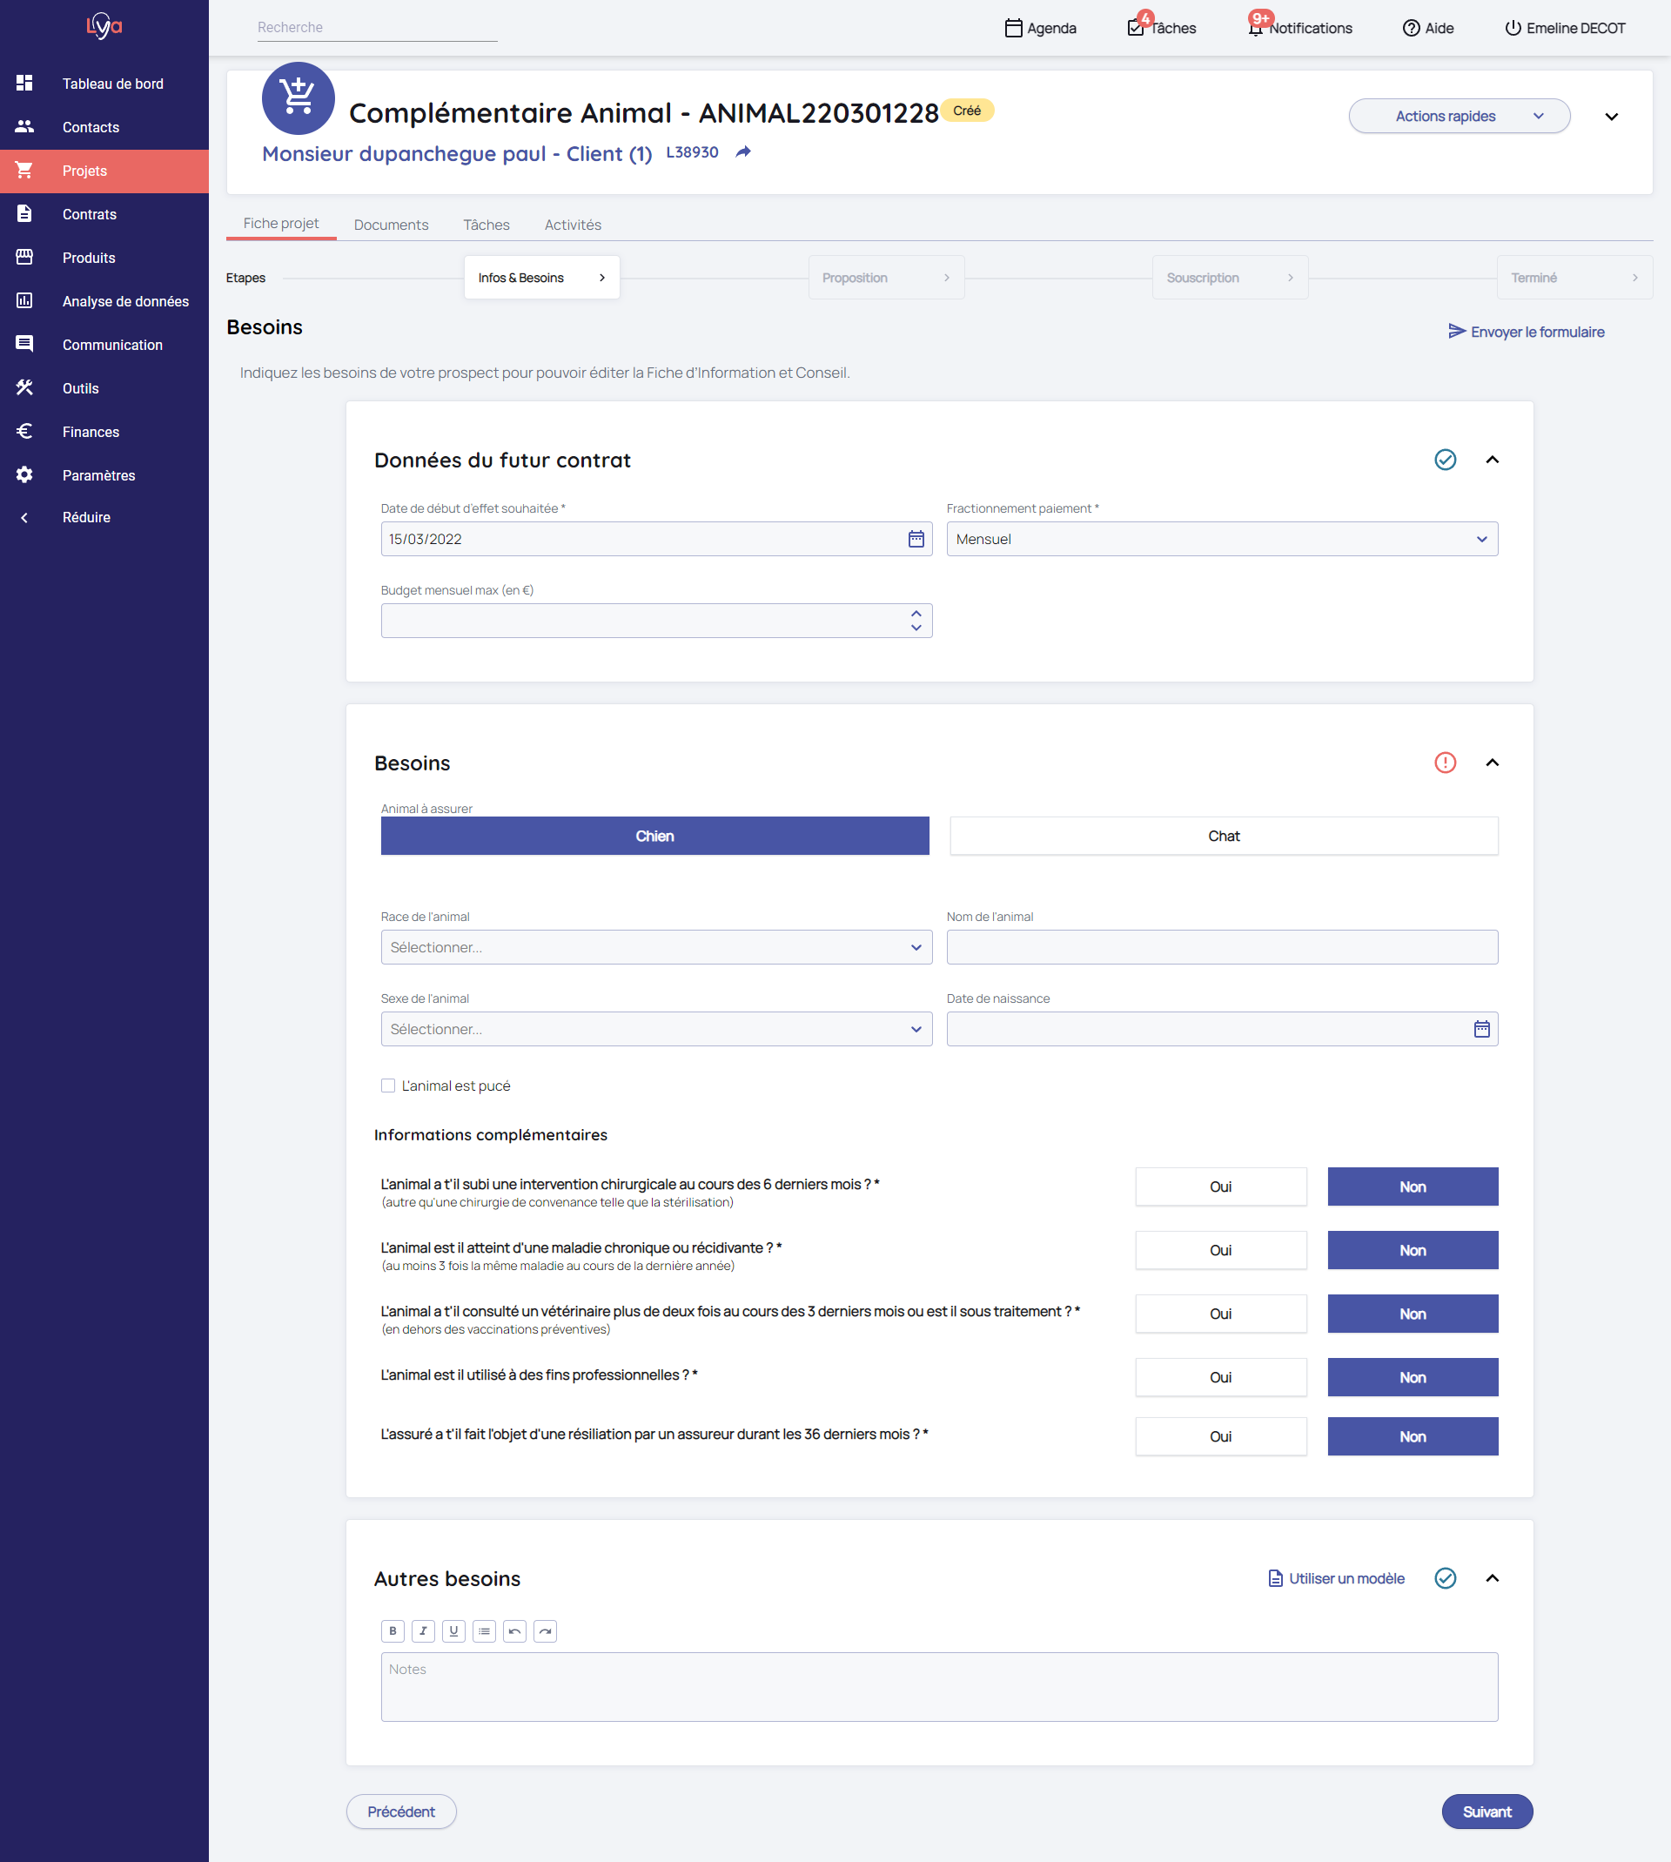Collapse the Données du futur contrat section

coord(1492,460)
